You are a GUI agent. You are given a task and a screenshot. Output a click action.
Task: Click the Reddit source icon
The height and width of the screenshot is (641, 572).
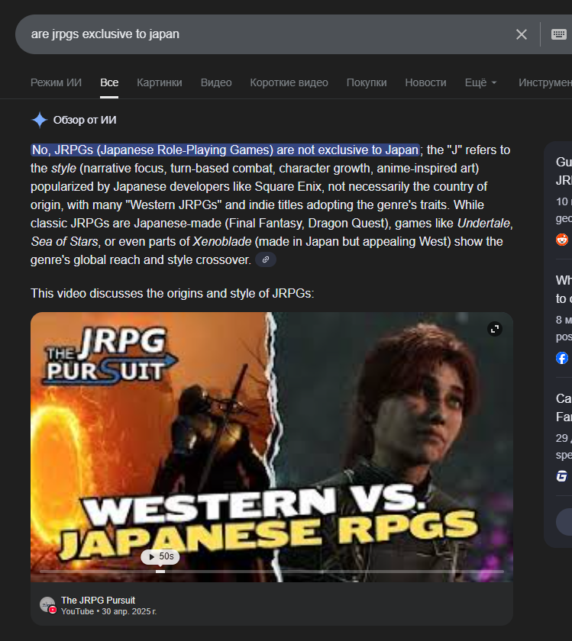(x=562, y=240)
